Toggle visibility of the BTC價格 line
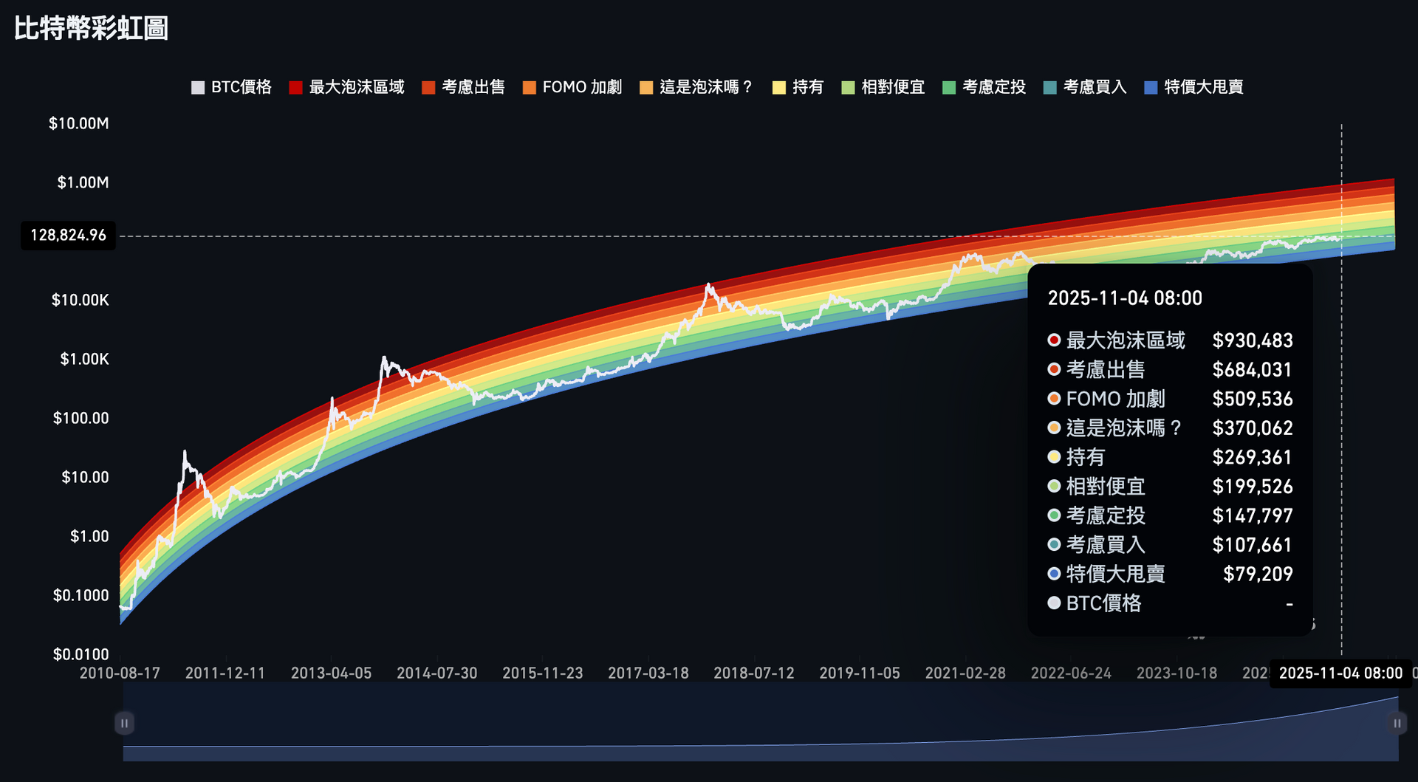This screenshot has height=782, width=1418. coord(197,86)
